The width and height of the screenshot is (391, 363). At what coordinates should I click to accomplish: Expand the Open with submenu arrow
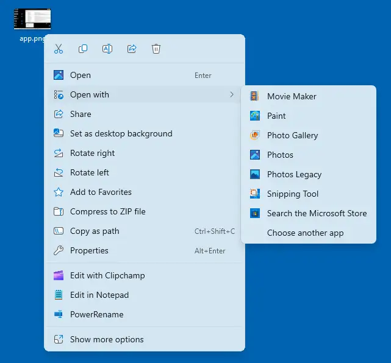pos(232,94)
